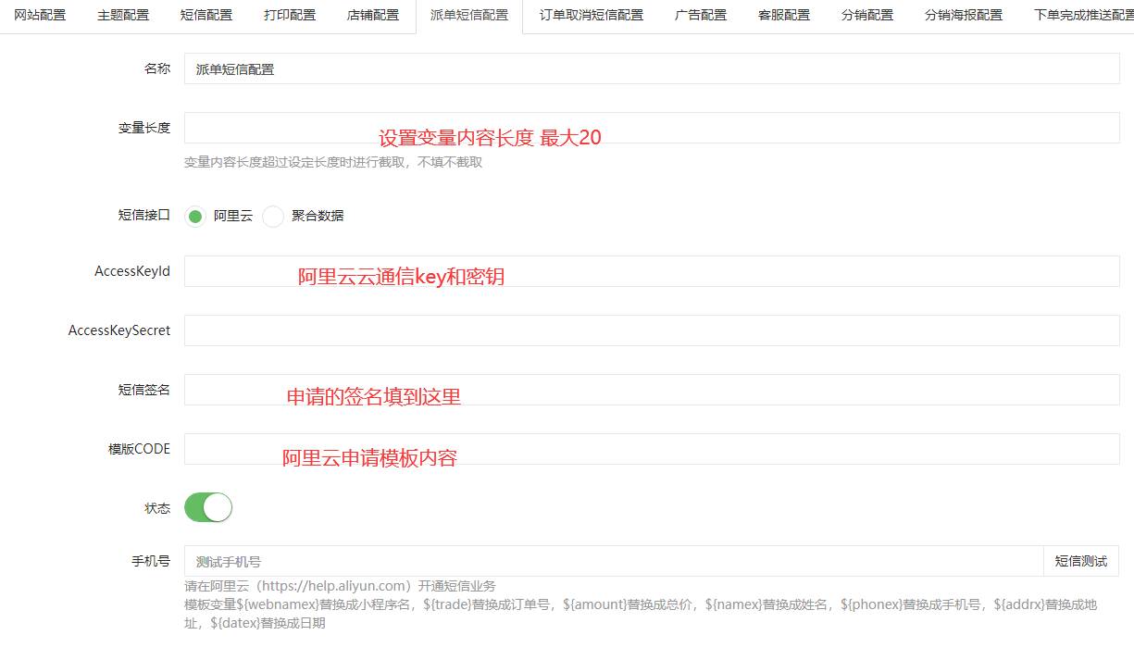Switch to the 广告配置 tab
Image resolution: width=1134 pixels, height=660 pixels.
point(701,16)
